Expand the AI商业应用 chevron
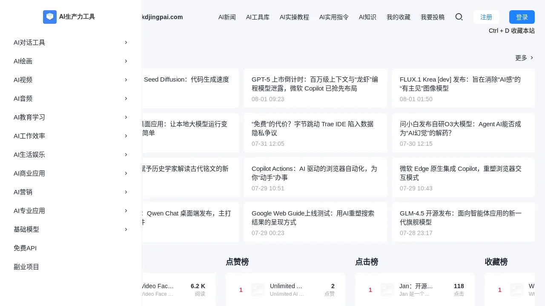 click(x=126, y=173)
